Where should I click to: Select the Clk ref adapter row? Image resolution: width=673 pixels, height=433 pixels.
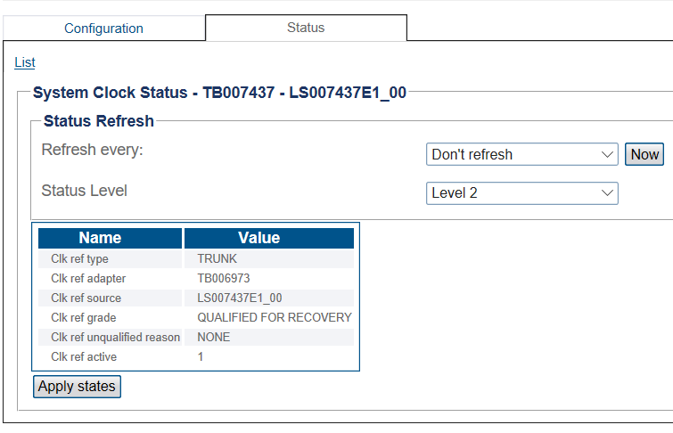point(196,279)
